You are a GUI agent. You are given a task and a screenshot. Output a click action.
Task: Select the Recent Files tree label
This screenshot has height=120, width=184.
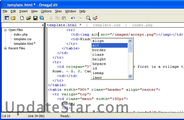pyautogui.click(x=17, y=48)
